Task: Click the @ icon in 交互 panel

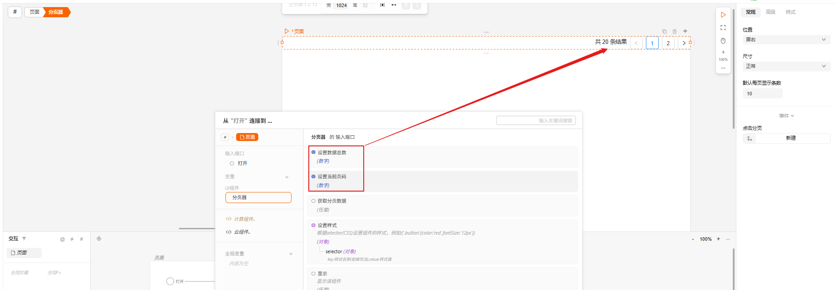Action: [62, 239]
